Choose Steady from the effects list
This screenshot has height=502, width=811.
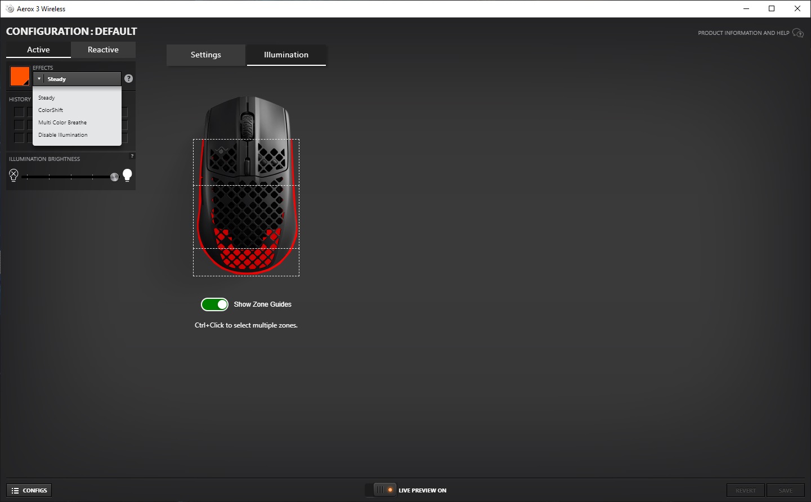(x=77, y=98)
